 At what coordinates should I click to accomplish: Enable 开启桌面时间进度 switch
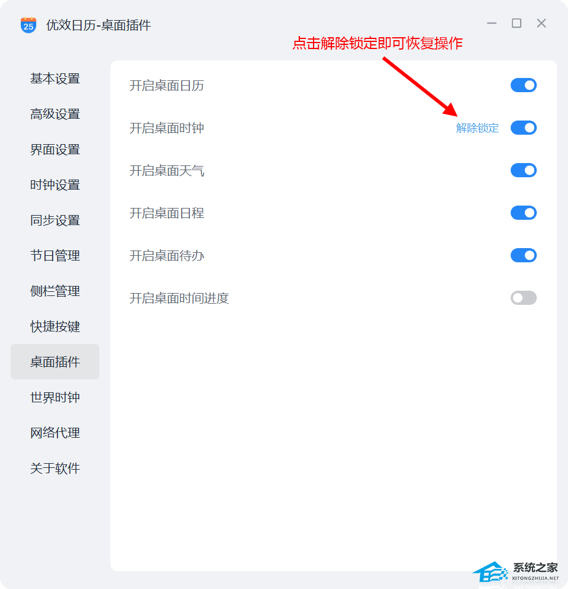coord(523,298)
